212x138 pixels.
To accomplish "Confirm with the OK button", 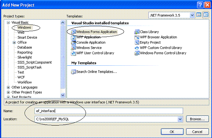I will 172,132.
